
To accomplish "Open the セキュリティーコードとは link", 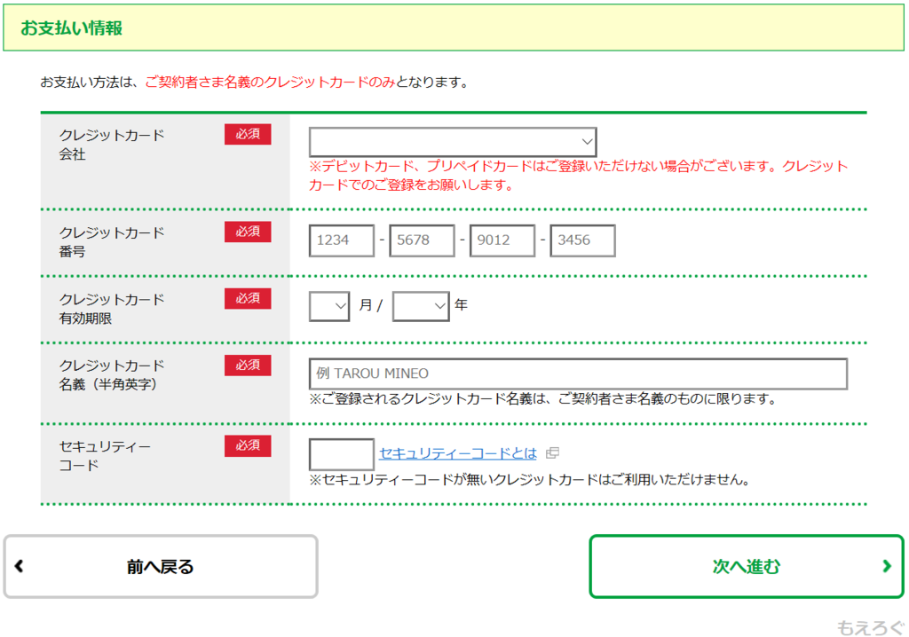I will pos(458,453).
